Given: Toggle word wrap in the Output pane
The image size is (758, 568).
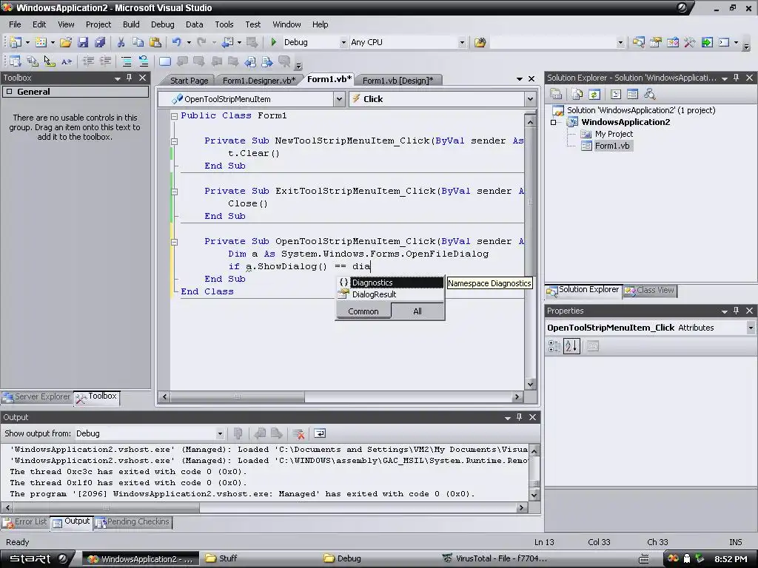Looking at the screenshot, I should [x=320, y=433].
